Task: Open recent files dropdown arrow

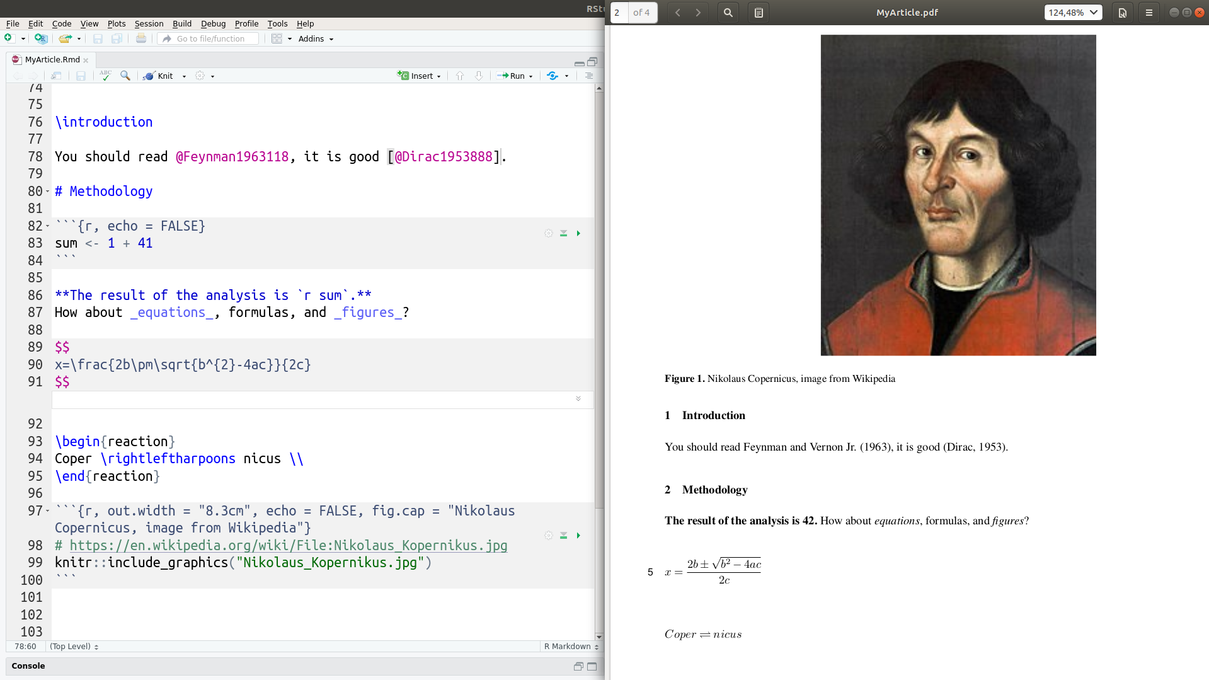Action: (79, 39)
